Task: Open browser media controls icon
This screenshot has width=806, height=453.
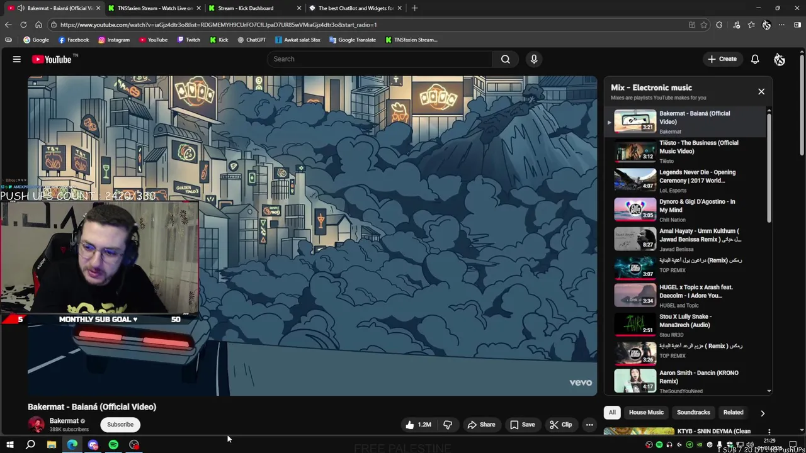Action: tap(737, 25)
